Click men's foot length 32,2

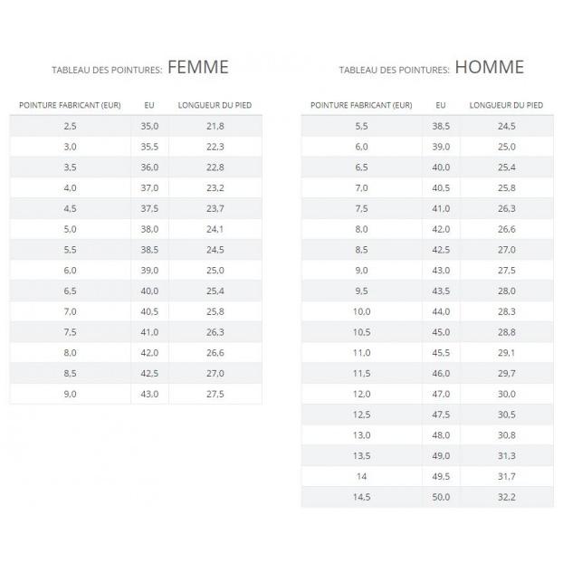tap(507, 497)
